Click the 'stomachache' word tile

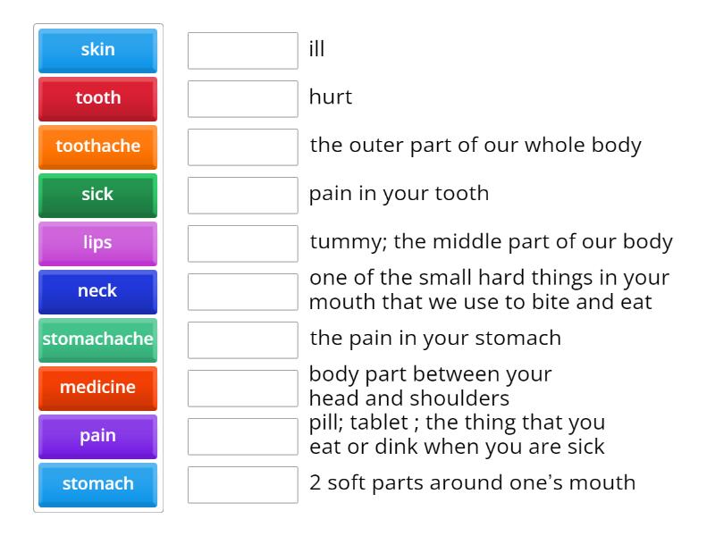coord(97,339)
